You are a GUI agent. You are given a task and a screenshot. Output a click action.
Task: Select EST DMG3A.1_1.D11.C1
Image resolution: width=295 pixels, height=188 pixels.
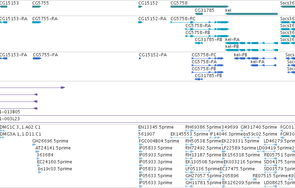(20, 134)
